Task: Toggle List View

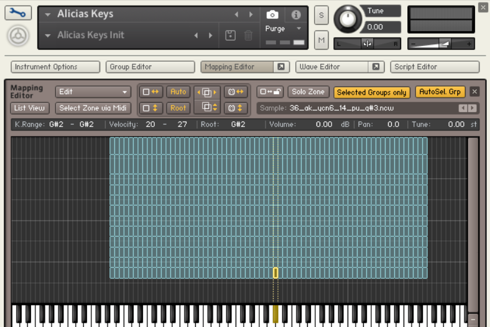Action: click(29, 108)
